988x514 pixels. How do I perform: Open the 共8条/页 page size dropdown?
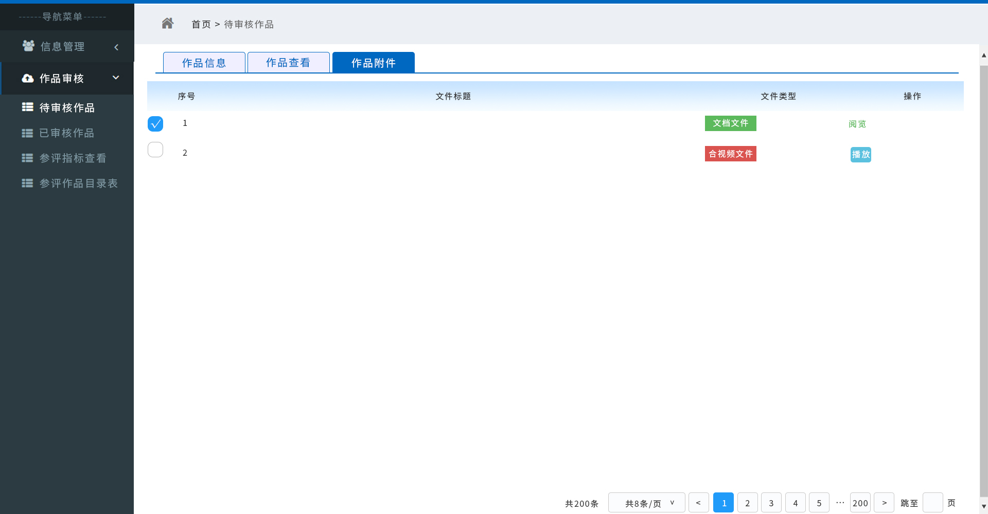pos(646,503)
